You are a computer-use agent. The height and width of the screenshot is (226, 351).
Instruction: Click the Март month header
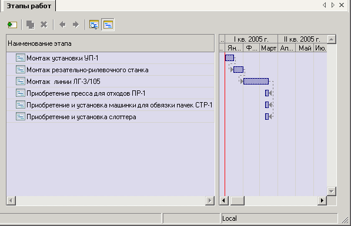(269, 48)
